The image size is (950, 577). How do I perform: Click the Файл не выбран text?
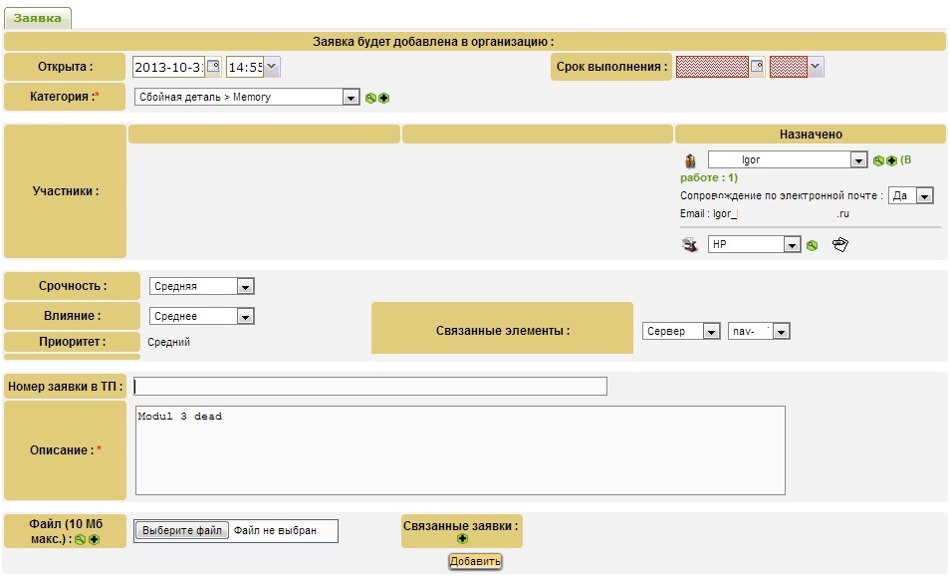click(x=275, y=530)
